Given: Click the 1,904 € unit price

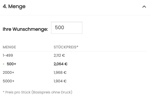Looking at the screenshot, I should point(60,81).
